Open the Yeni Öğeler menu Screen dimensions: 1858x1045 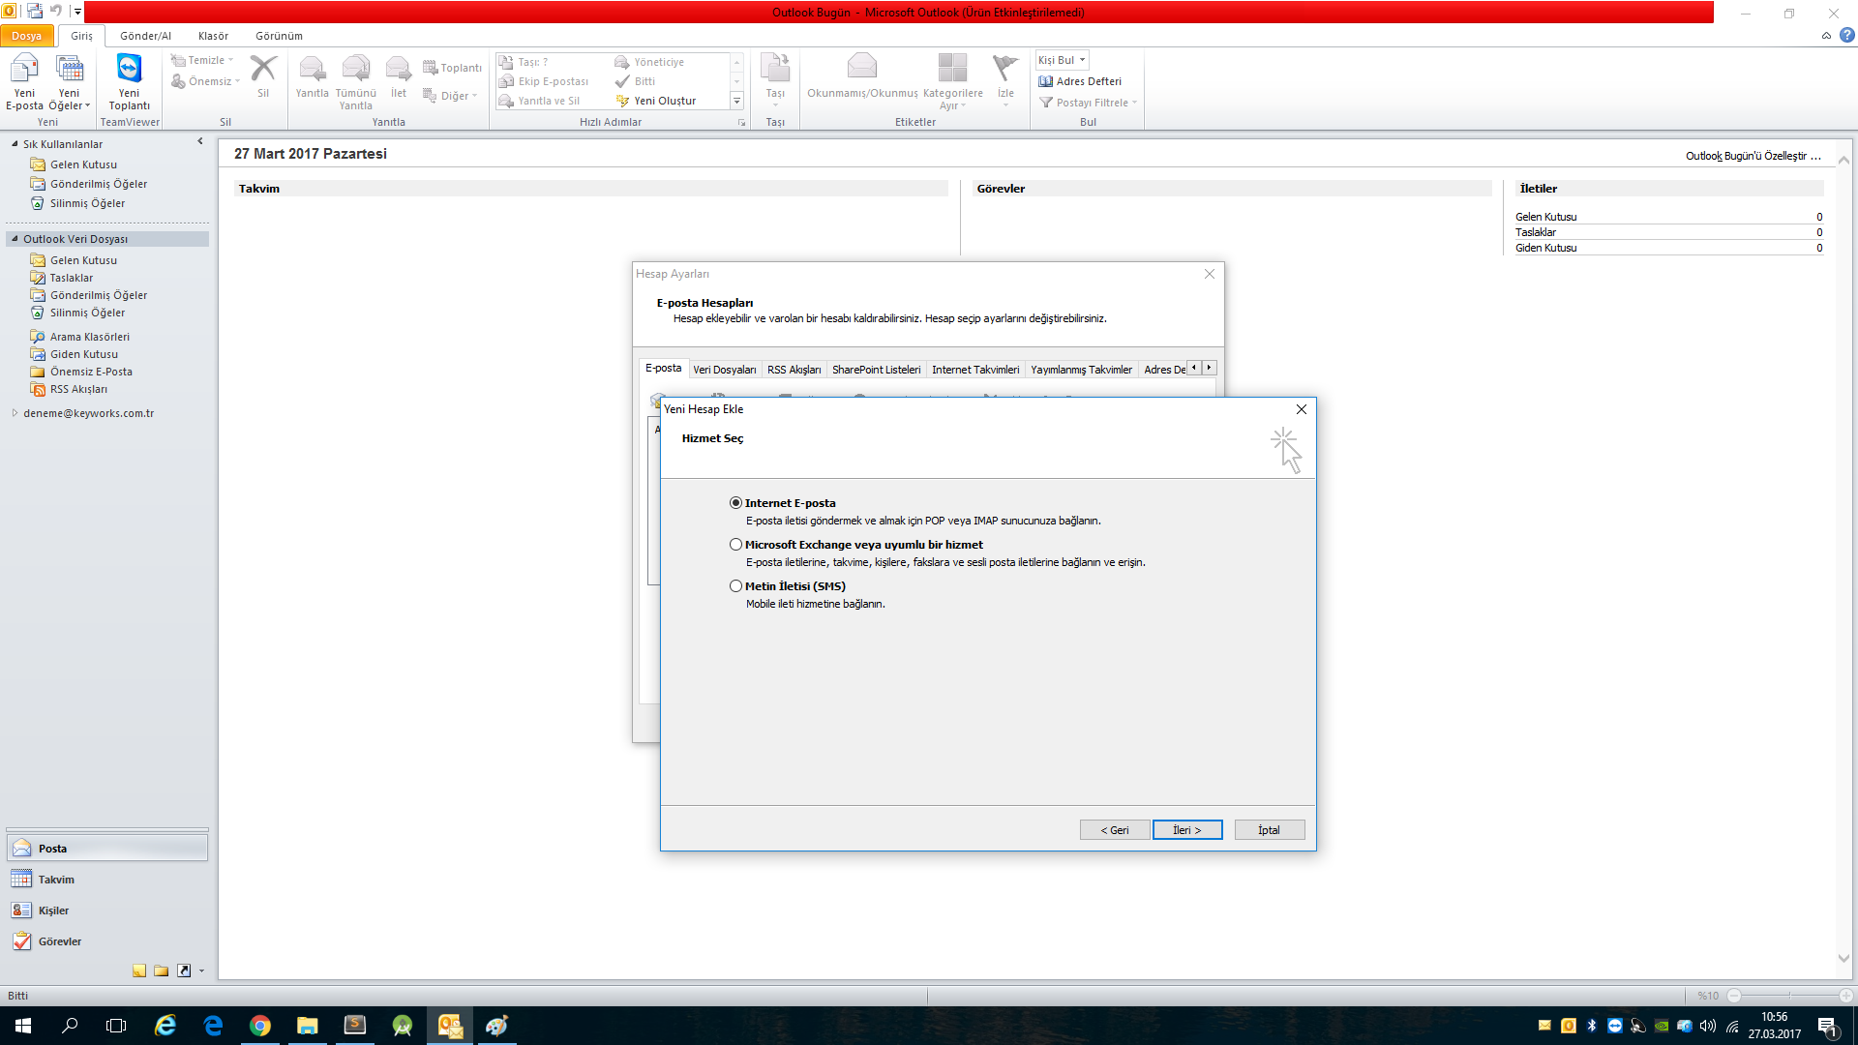[x=69, y=82]
